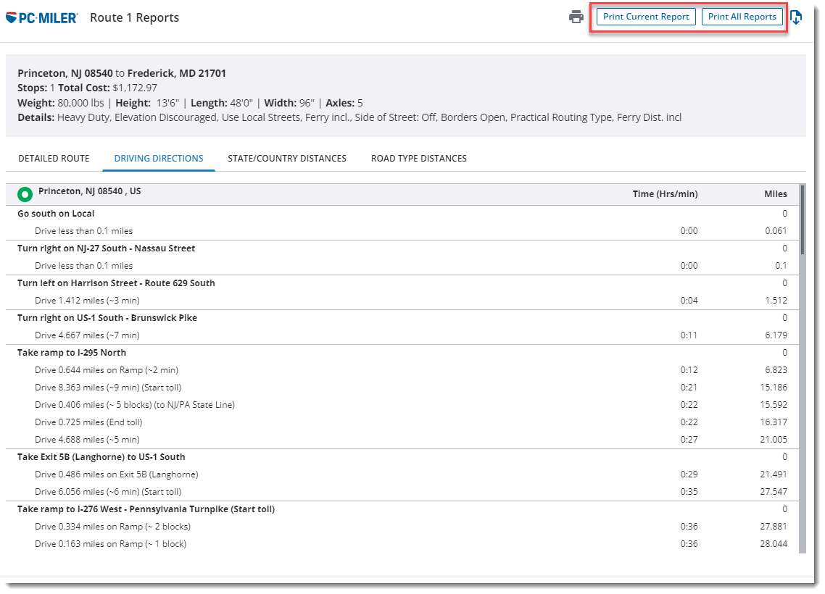Click the Time (Hrs/min) column header

pyautogui.click(x=665, y=193)
